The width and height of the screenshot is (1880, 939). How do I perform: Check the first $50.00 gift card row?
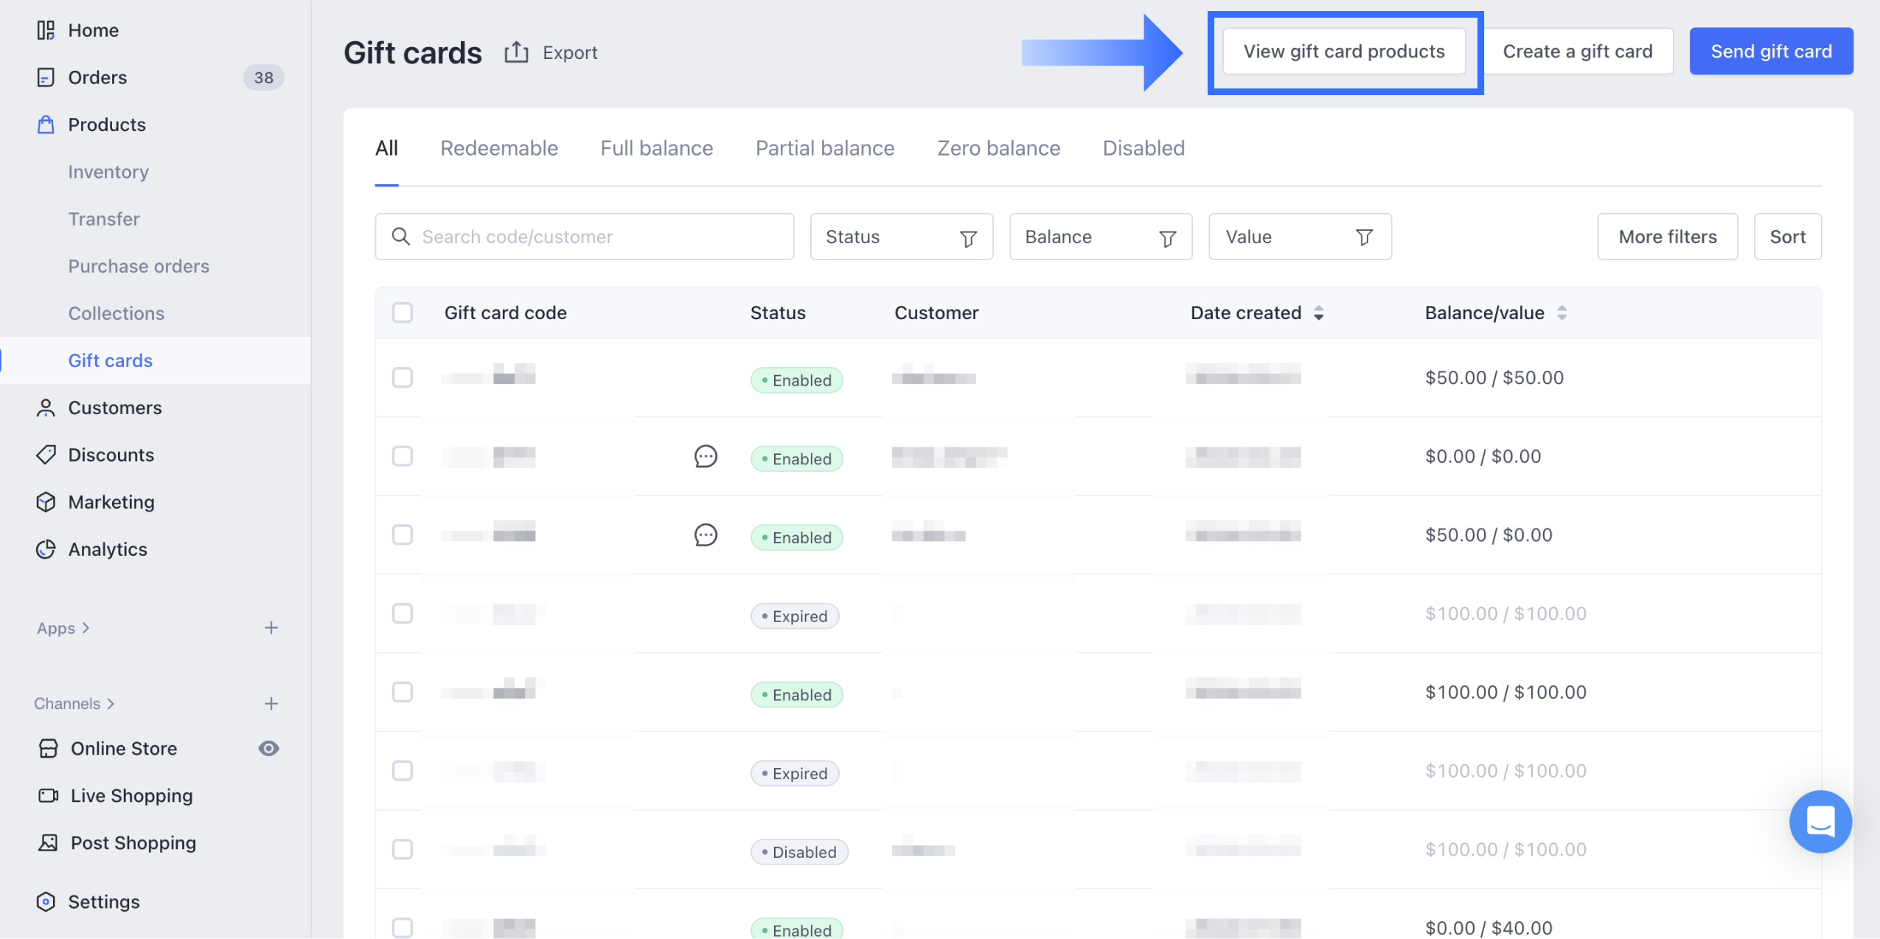tap(403, 377)
